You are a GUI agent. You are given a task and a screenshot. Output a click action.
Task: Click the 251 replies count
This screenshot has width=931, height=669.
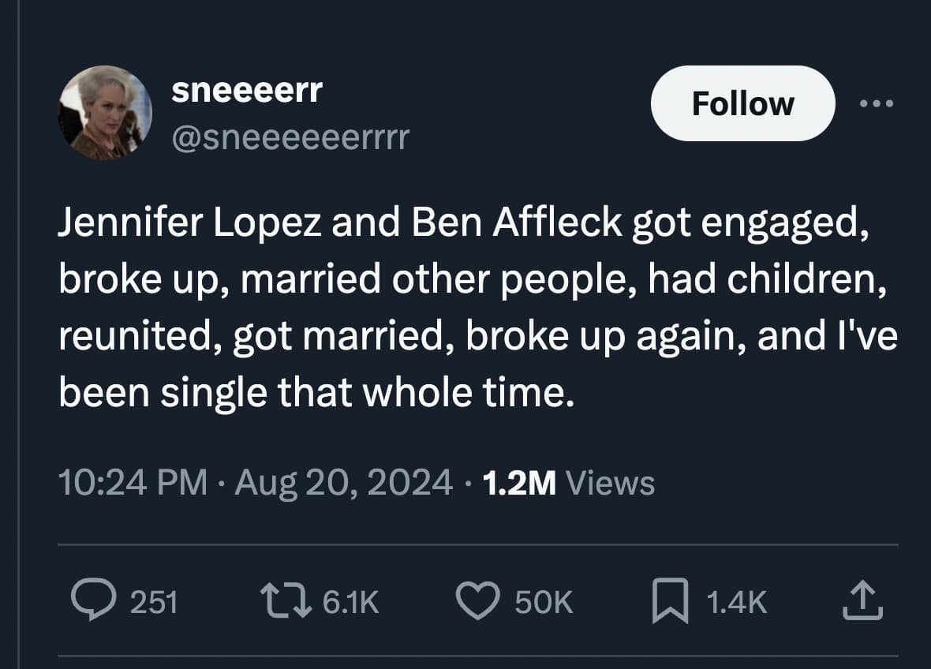(x=153, y=603)
